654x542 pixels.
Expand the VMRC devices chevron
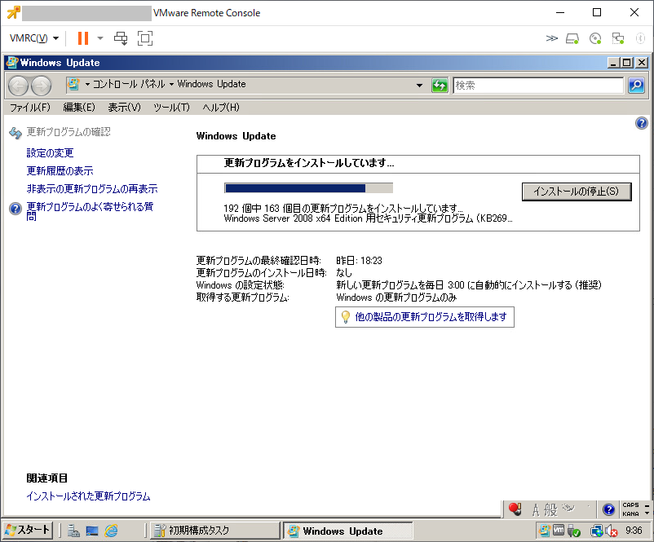coord(551,38)
